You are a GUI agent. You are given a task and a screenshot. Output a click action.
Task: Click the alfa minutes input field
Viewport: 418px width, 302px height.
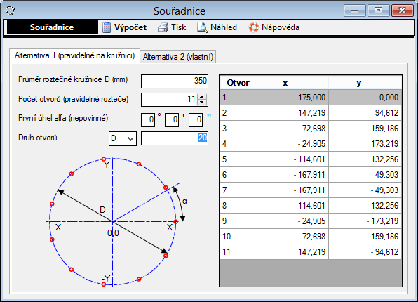point(172,119)
